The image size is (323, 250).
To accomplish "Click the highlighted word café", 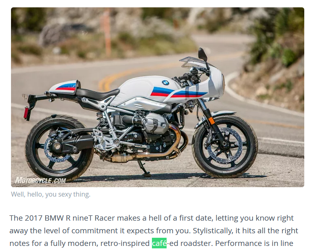I will point(159,243).
